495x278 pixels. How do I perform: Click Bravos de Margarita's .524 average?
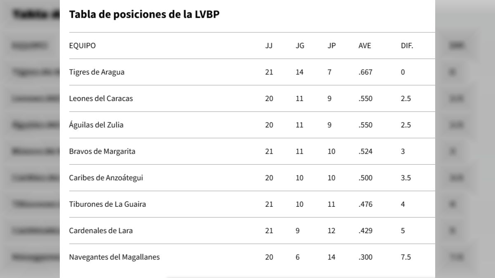click(365, 152)
